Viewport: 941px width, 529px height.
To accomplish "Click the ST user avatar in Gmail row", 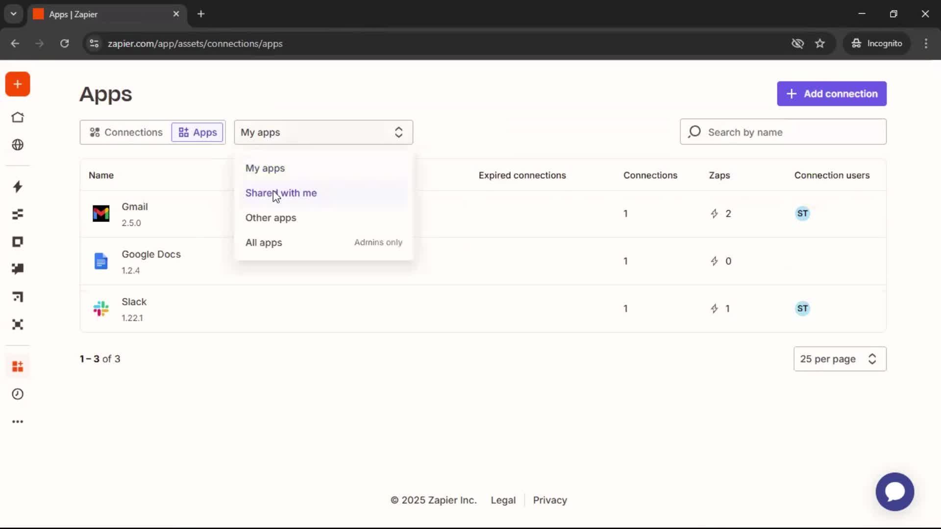I will point(802,214).
